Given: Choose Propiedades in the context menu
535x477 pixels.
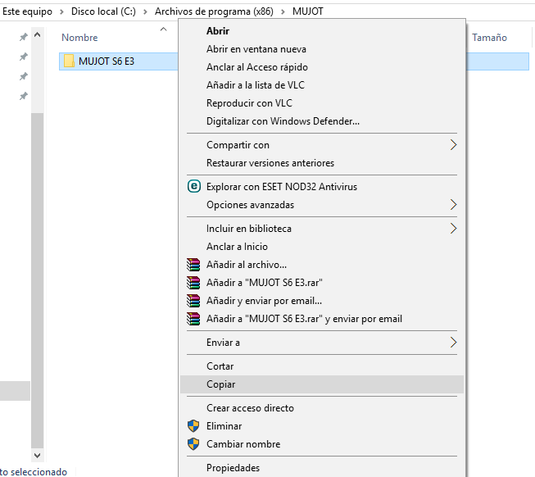Looking at the screenshot, I should (233, 468).
